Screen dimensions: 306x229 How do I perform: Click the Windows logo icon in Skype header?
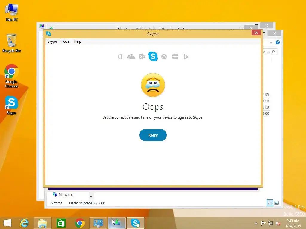tap(175, 57)
